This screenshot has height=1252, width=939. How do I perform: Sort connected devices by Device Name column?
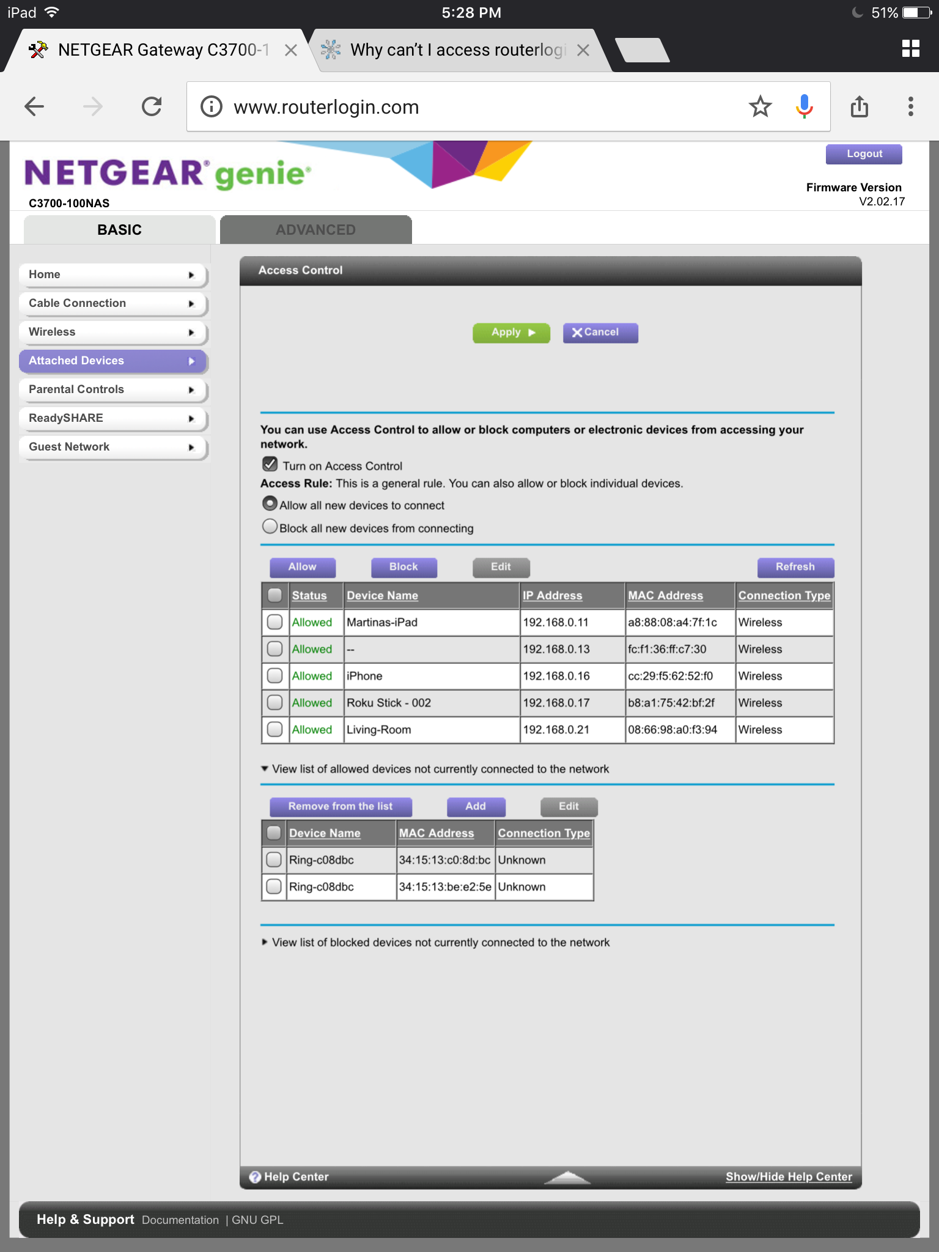click(383, 595)
